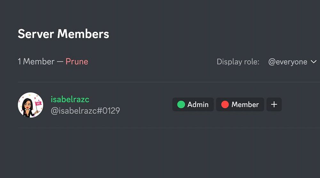Image resolution: width=320 pixels, height=178 pixels.
Task: Click the red dot on the Member role
Action: (x=225, y=104)
